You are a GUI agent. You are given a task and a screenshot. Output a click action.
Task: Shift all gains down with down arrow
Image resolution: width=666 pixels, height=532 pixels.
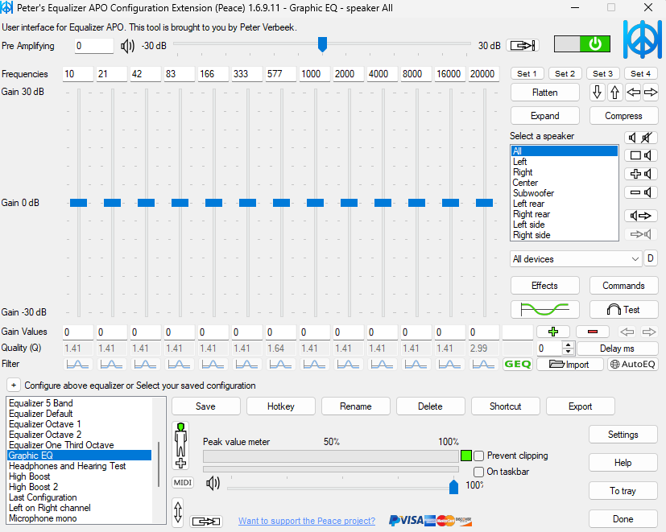point(598,92)
